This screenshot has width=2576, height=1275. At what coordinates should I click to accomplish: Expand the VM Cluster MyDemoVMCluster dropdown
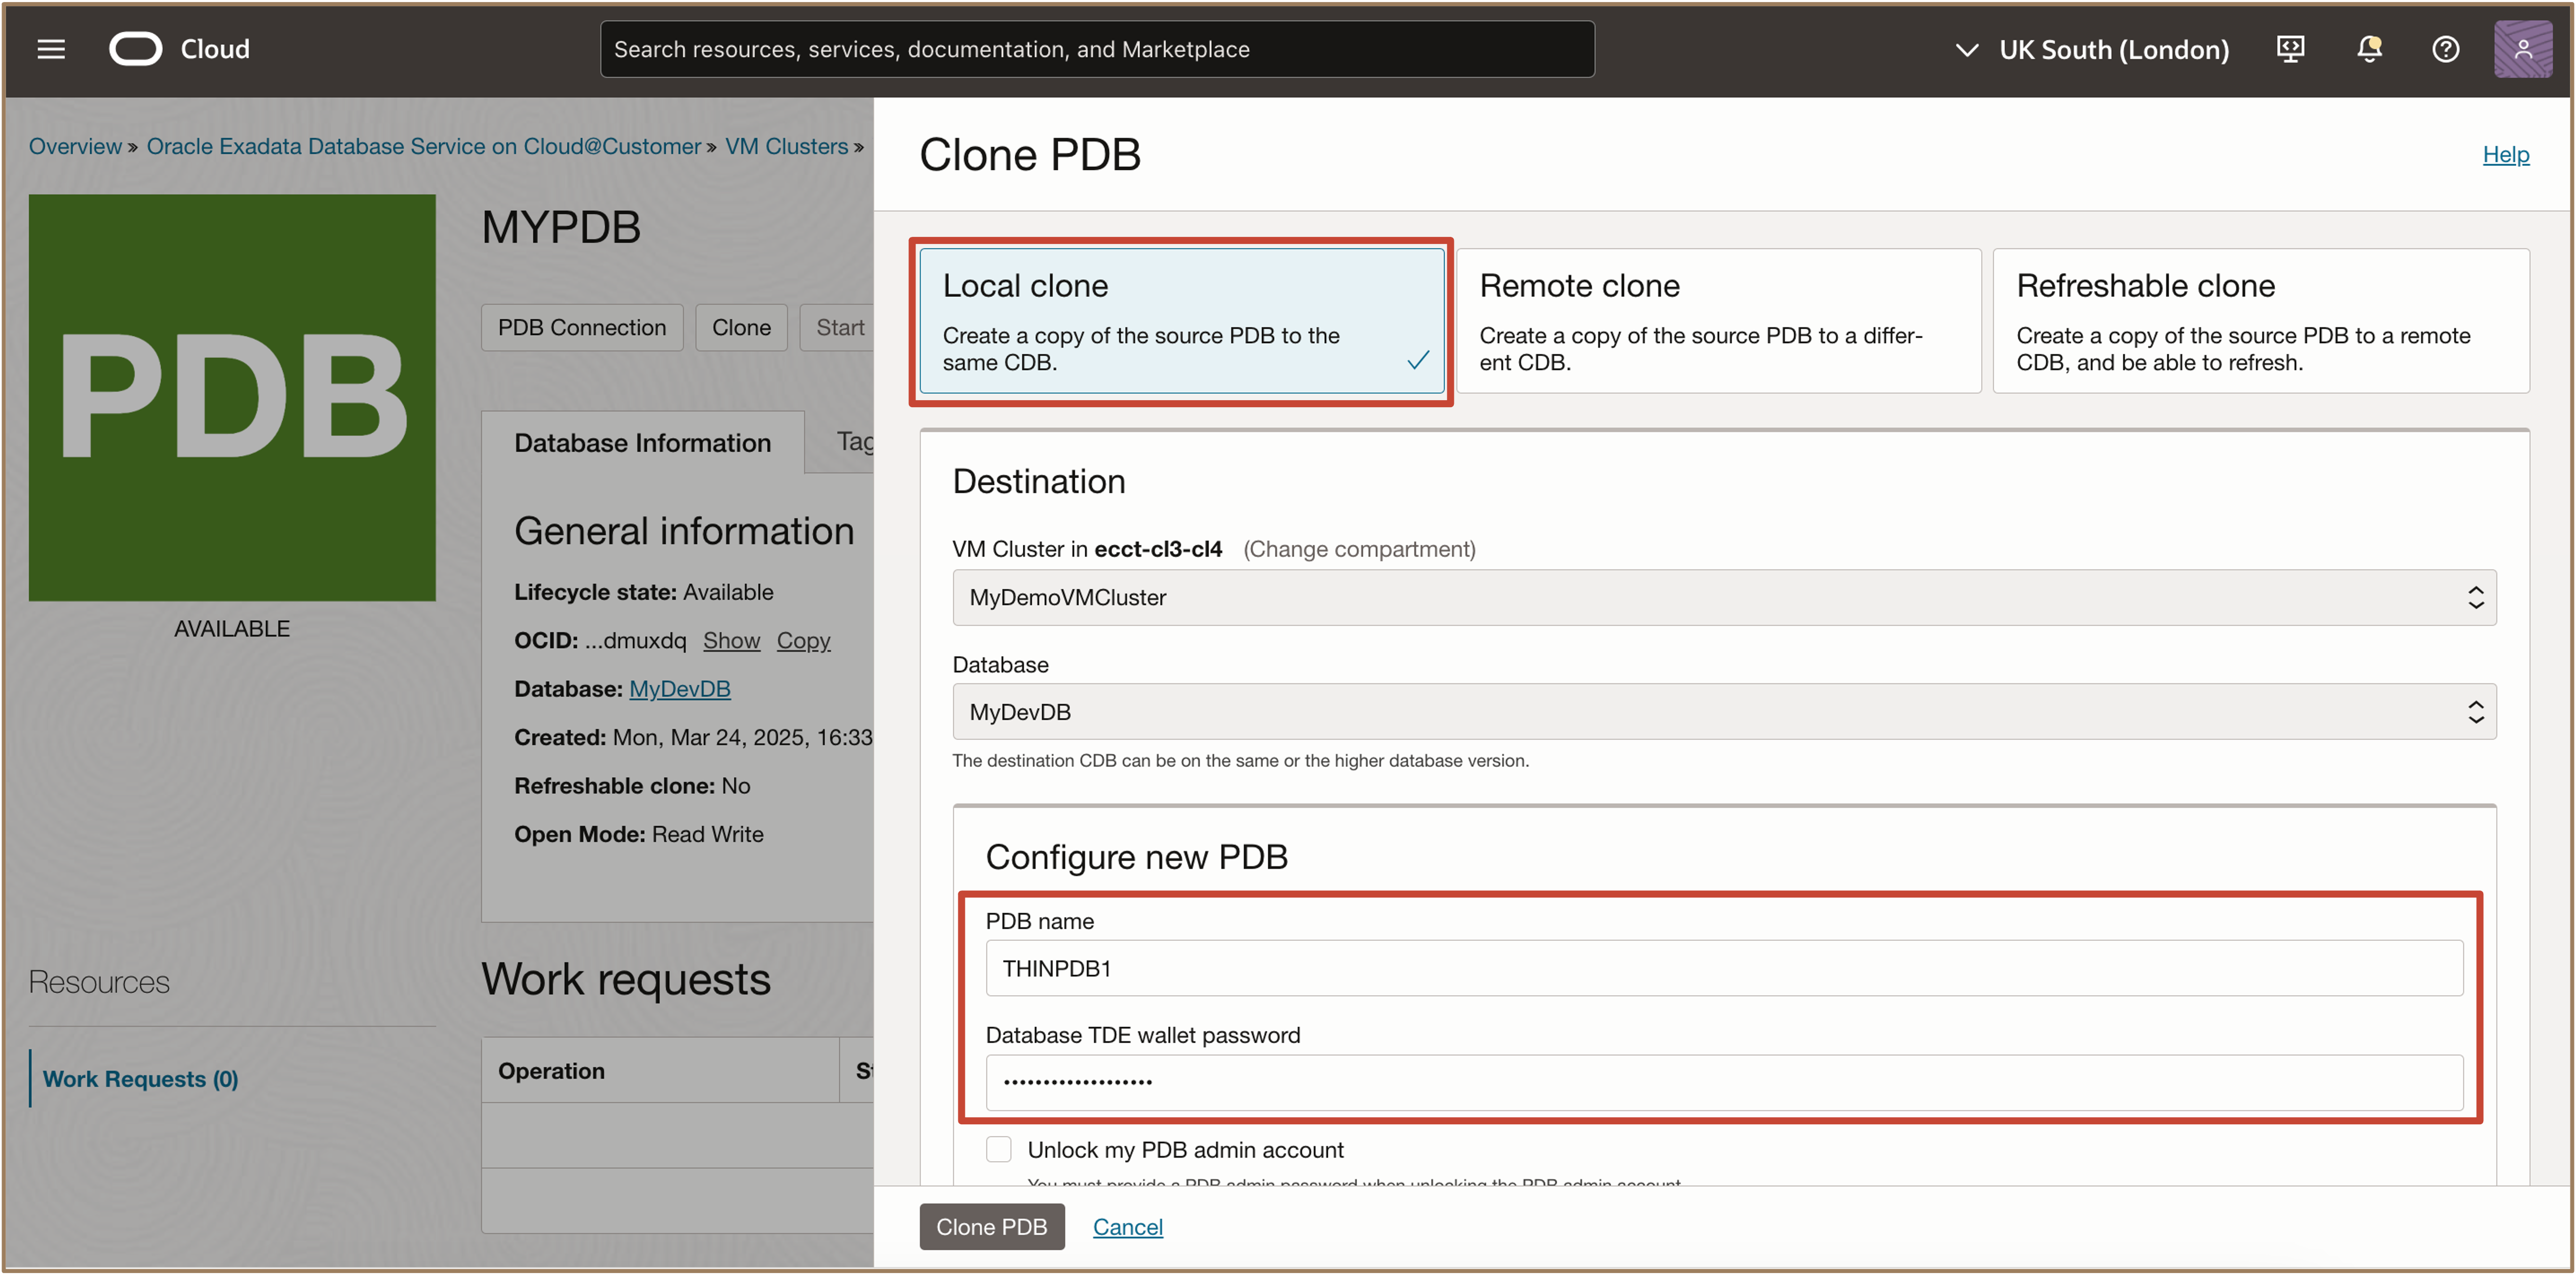1723,597
